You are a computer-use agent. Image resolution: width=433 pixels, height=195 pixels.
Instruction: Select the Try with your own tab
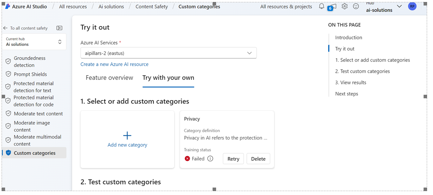click(168, 78)
